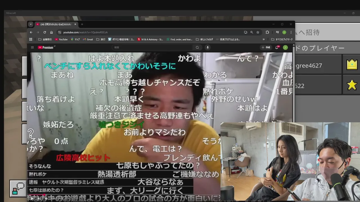The width and height of the screenshot is (360, 202).
Task: Click the Minecraft chat bubble icon
Action: point(19,189)
